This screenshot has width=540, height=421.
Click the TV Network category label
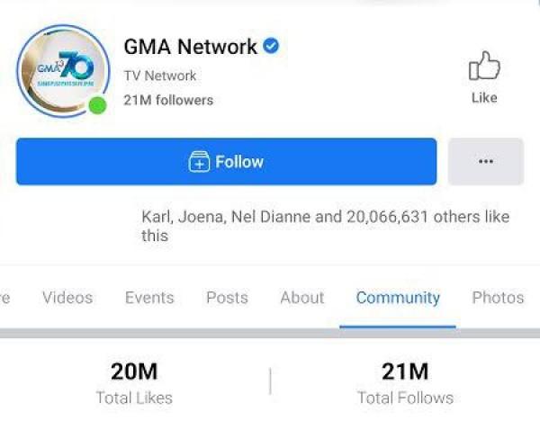point(160,76)
